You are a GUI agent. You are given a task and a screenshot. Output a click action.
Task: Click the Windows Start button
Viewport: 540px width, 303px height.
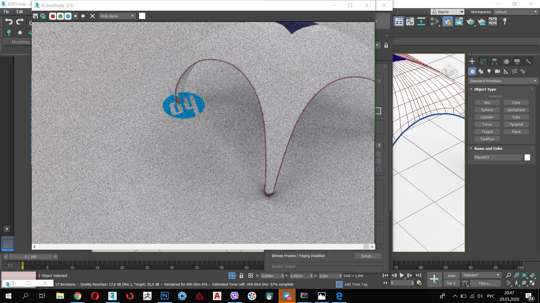coord(8,296)
